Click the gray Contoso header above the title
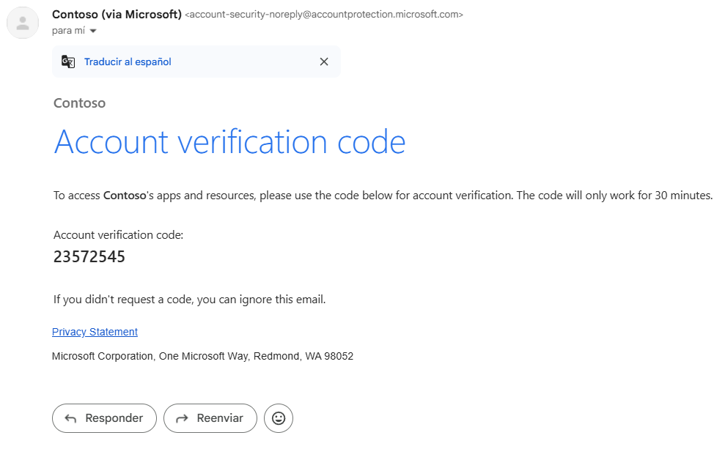The height and width of the screenshot is (449, 725). 79,103
